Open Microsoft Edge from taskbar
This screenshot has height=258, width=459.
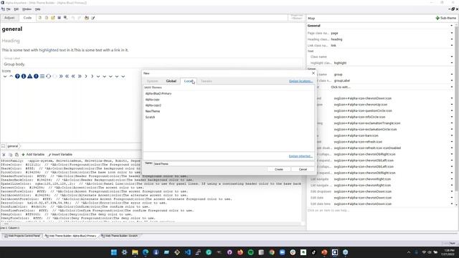click(146, 252)
